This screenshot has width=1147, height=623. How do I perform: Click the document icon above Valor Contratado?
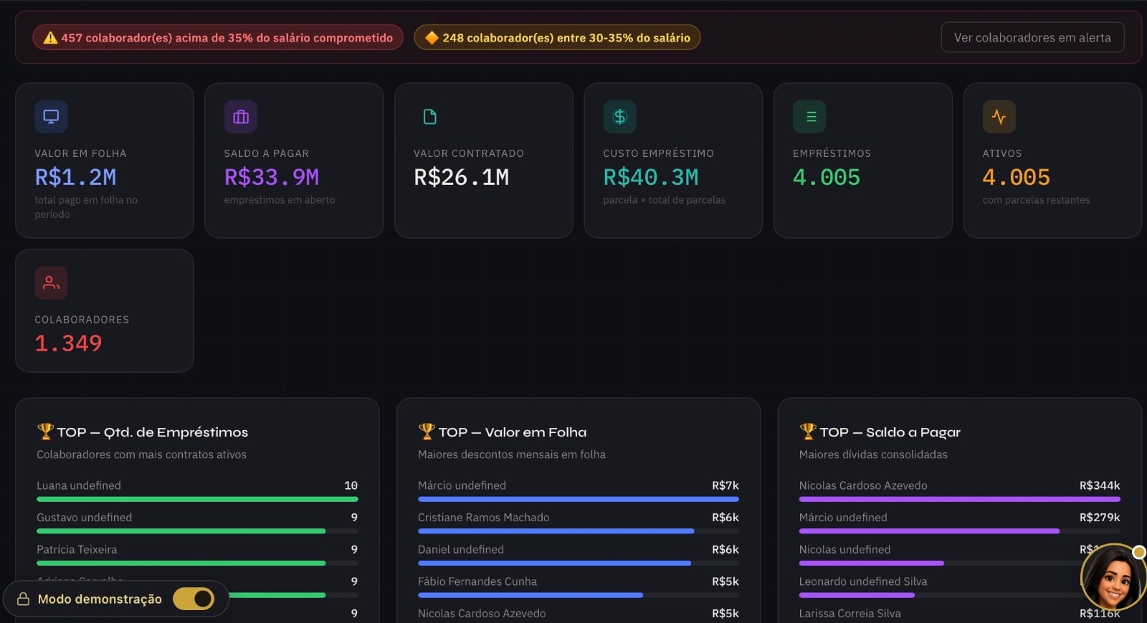[x=430, y=117]
